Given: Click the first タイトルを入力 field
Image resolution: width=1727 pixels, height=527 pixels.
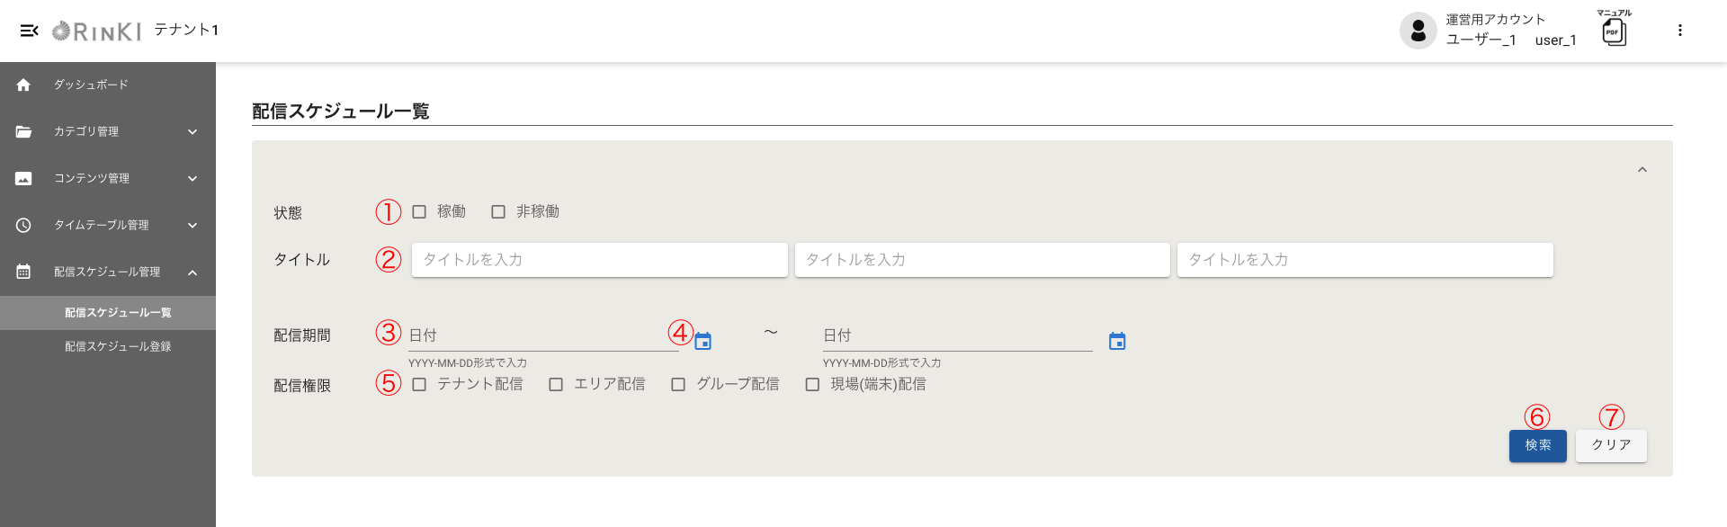Looking at the screenshot, I should coord(599,260).
